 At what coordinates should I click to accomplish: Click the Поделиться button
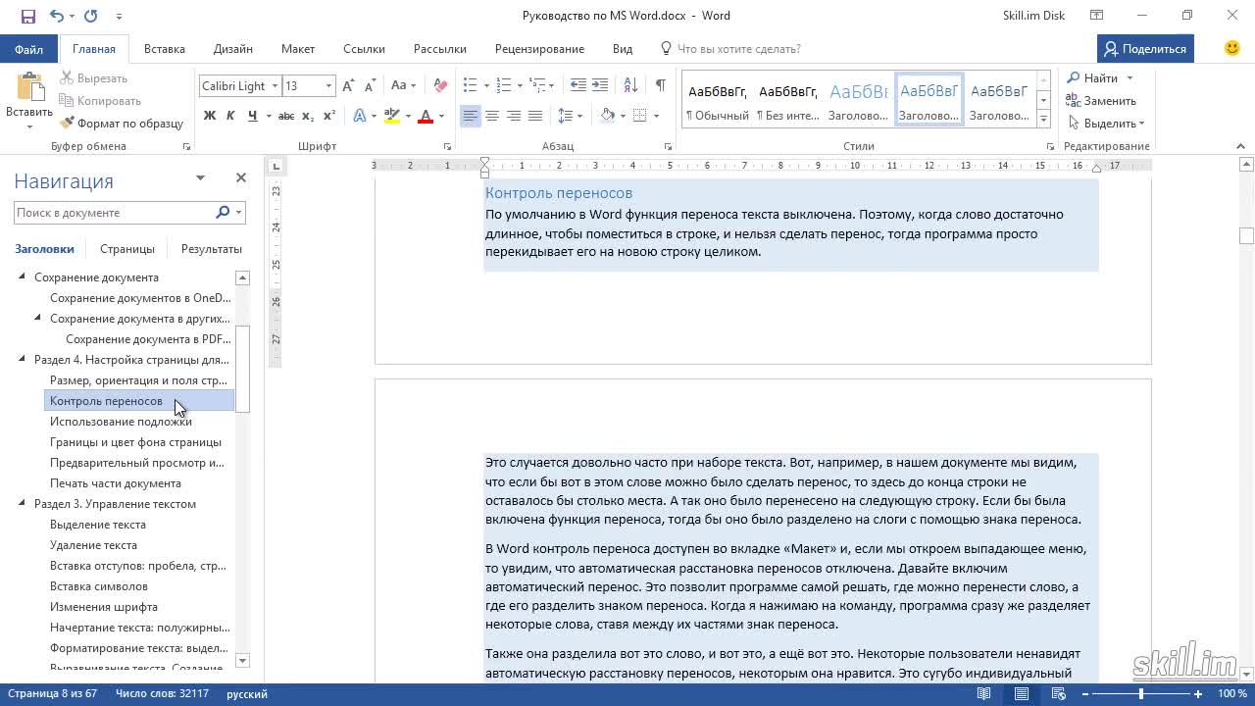click(1144, 49)
